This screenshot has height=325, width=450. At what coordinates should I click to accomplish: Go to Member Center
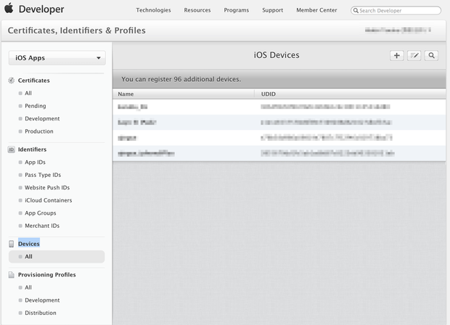[x=316, y=10]
